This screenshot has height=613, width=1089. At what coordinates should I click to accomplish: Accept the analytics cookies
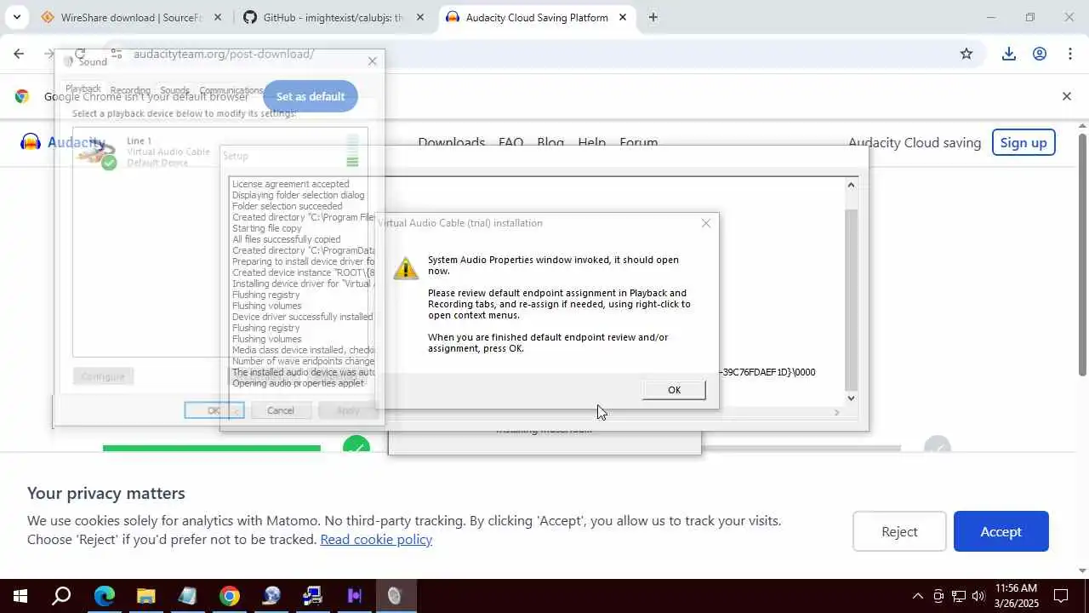[1001, 531]
